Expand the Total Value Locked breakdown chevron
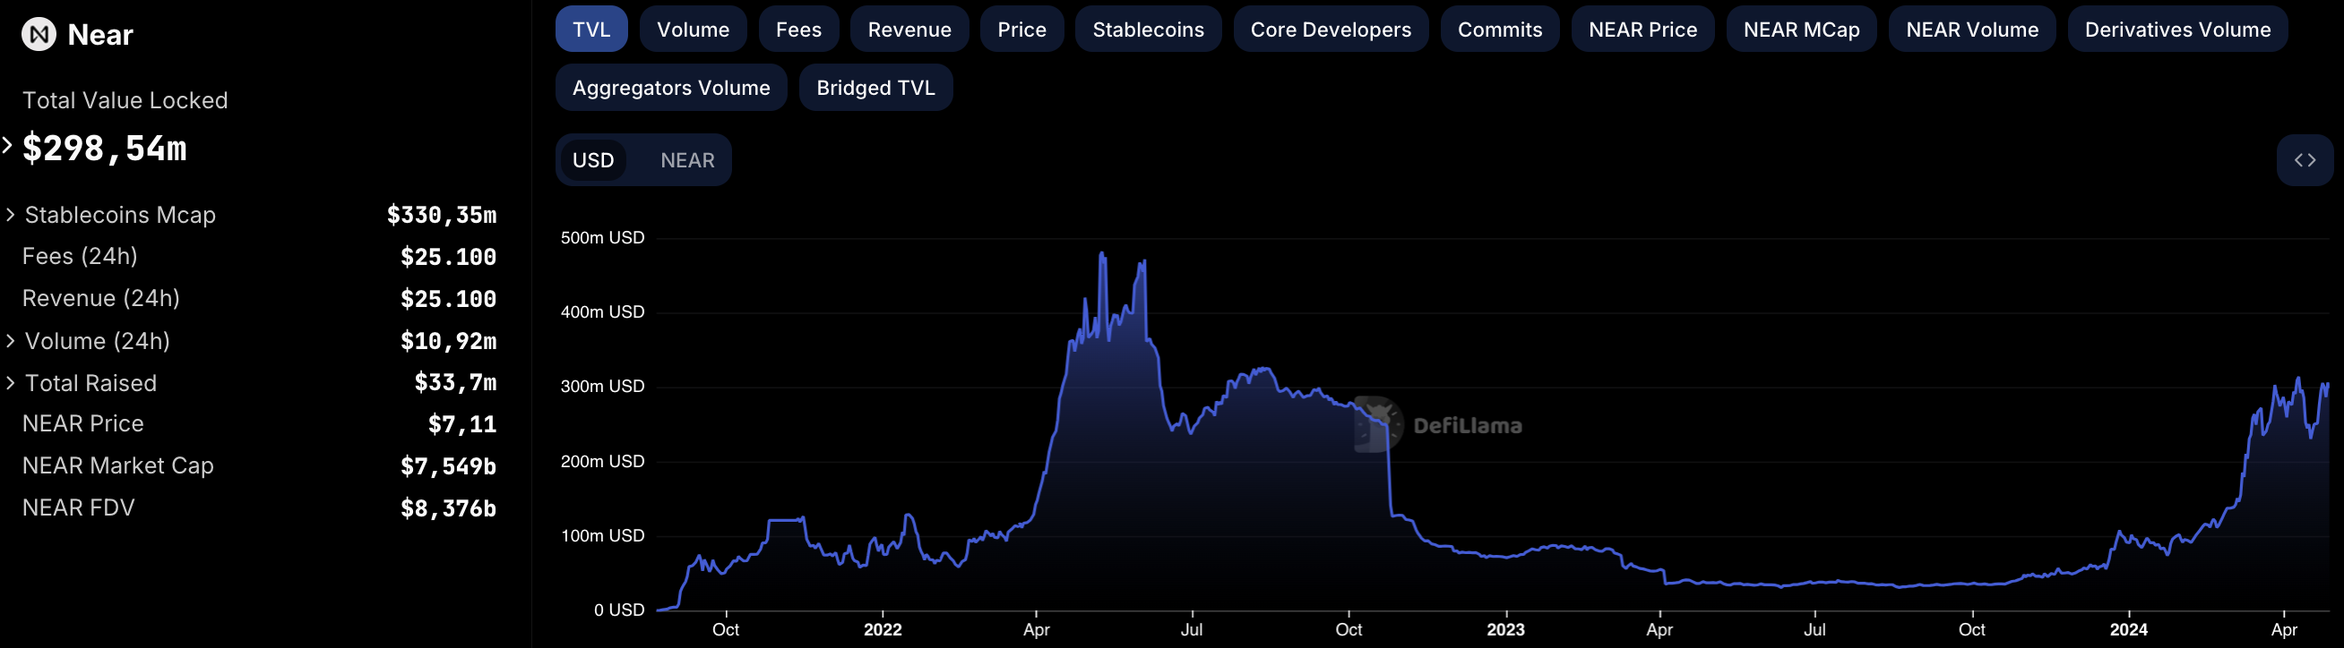 click(x=7, y=145)
